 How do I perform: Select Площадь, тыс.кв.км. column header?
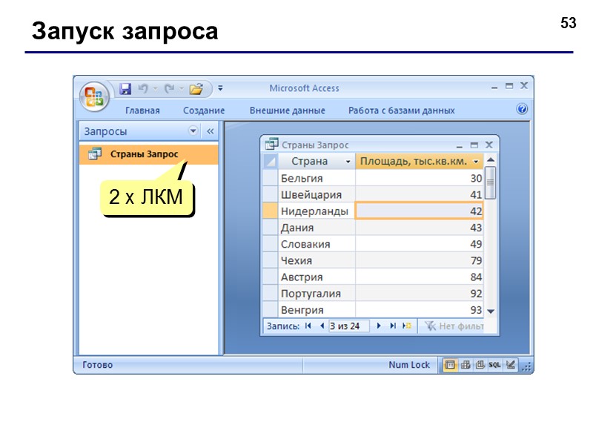tap(420, 161)
